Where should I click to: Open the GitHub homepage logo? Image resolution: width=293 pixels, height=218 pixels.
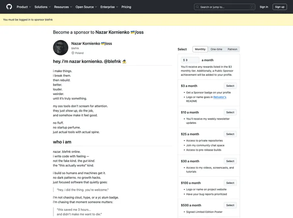coord(9,7)
